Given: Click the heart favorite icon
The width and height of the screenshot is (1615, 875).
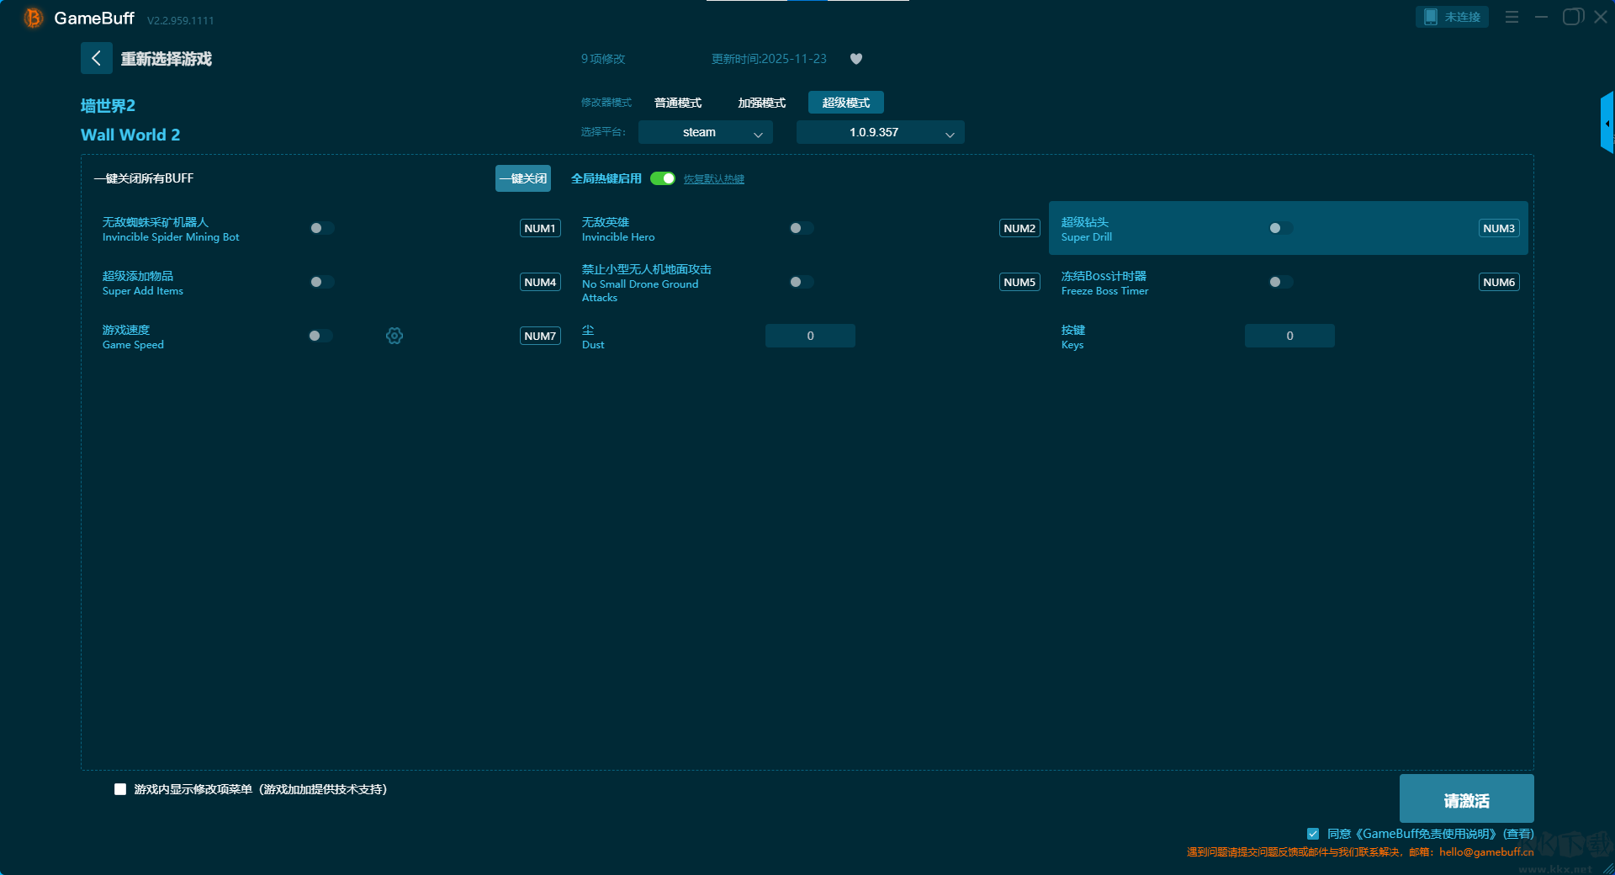Looking at the screenshot, I should (856, 59).
